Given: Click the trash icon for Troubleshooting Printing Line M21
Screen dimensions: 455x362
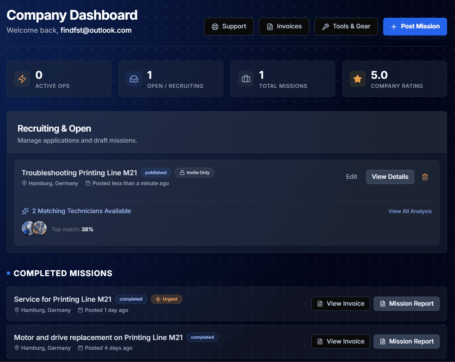Looking at the screenshot, I should tap(425, 177).
